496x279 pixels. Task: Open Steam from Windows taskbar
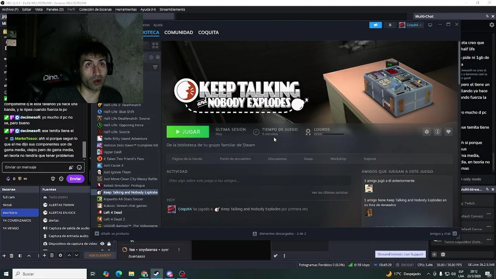(157, 274)
